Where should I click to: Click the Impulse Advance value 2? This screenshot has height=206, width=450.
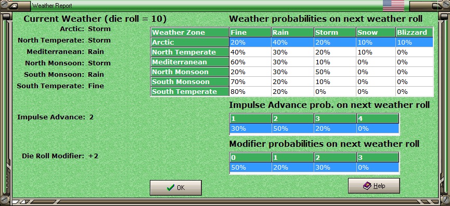click(x=91, y=117)
